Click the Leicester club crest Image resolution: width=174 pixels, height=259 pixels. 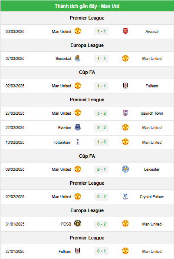coord(125,169)
